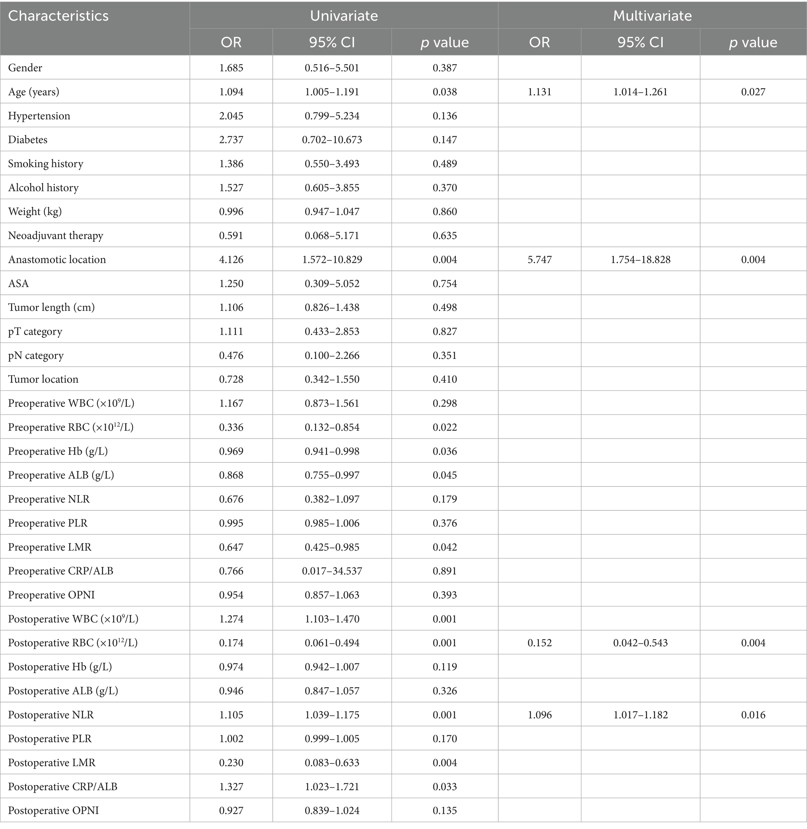Select the Postoperative OPNI row label

[53, 811]
